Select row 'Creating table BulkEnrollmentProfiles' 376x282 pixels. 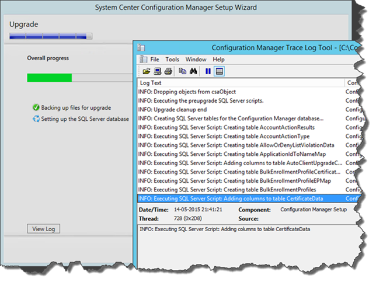249,189
